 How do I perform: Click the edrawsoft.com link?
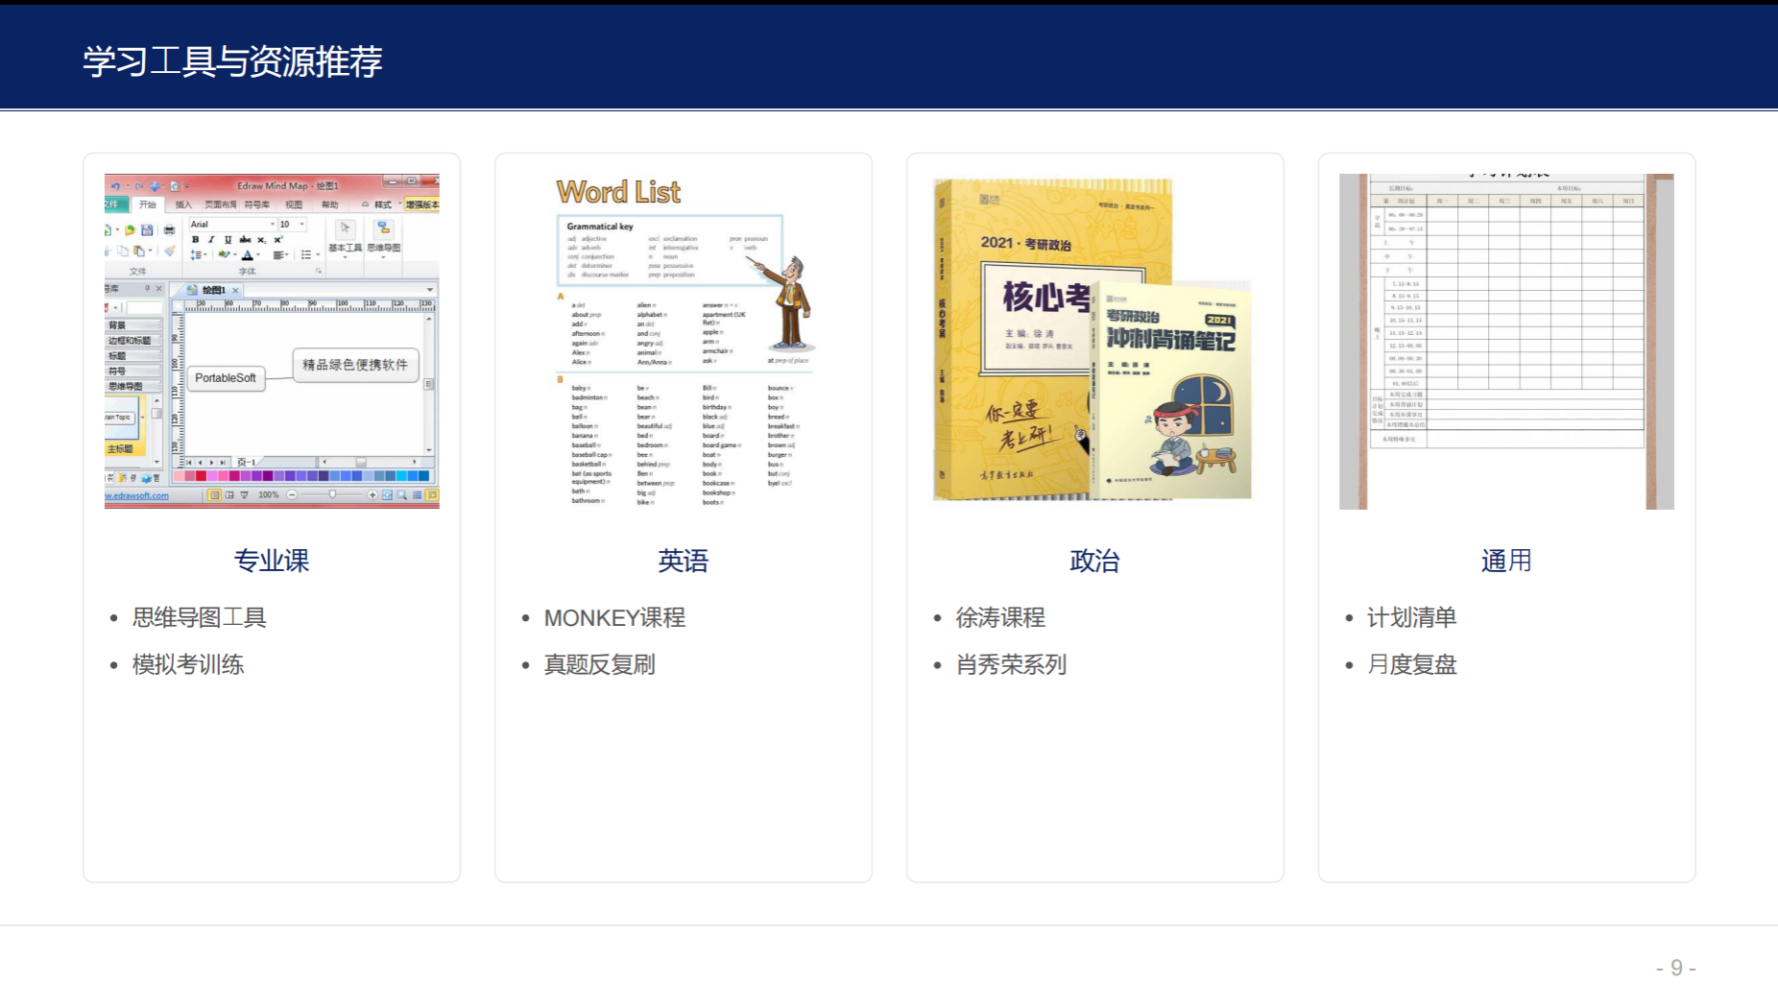(137, 496)
